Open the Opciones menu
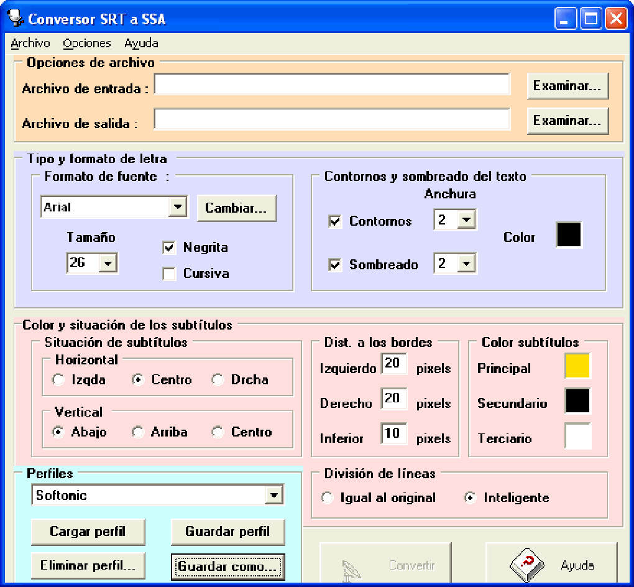The image size is (634, 587). pyautogui.click(x=86, y=43)
